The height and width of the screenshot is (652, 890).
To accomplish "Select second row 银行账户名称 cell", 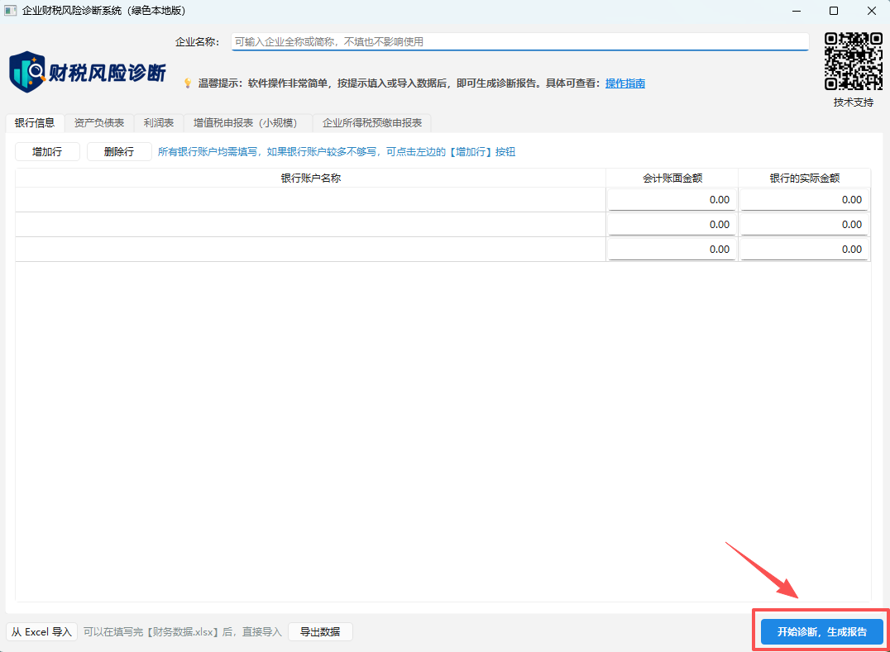I will point(310,225).
